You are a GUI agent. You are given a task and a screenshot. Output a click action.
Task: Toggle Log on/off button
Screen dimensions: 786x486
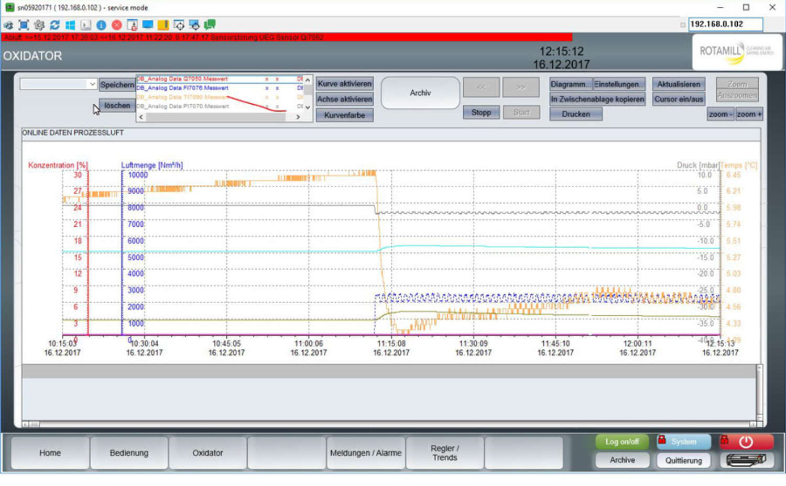coord(622,442)
